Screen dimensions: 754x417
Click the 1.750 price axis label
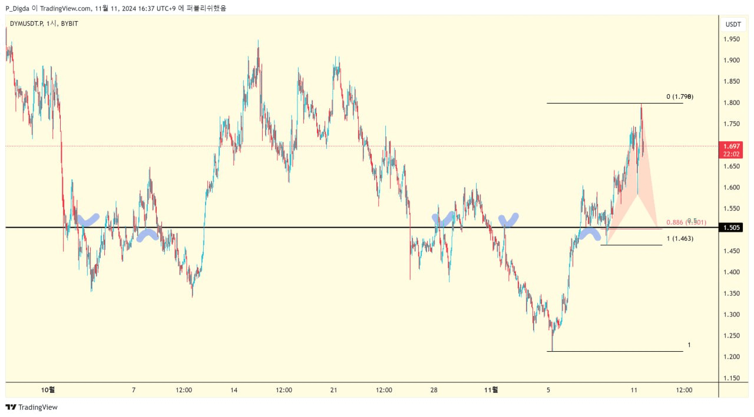point(732,124)
